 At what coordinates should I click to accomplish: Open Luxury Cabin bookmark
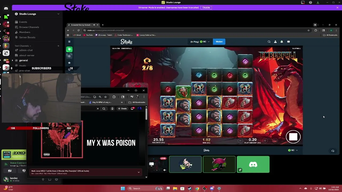[x=146, y=35]
